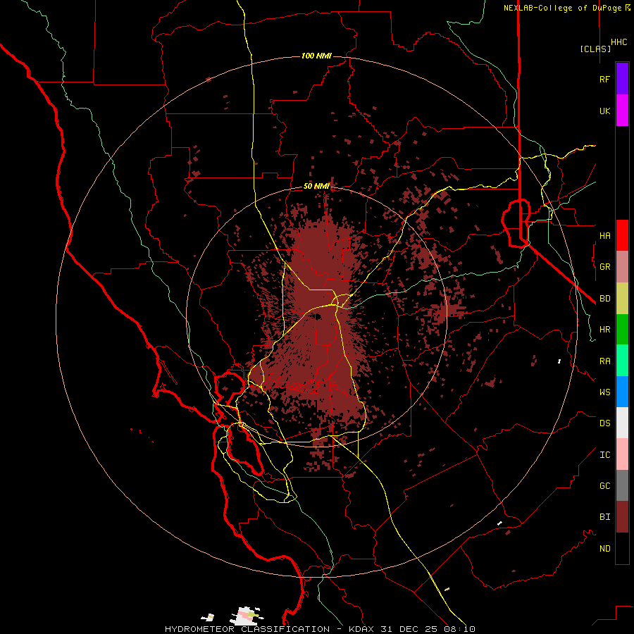The height and width of the screenshot is (634, 634).
Task: Click the "GR" legend label
Action: click(x=604, y=267)
